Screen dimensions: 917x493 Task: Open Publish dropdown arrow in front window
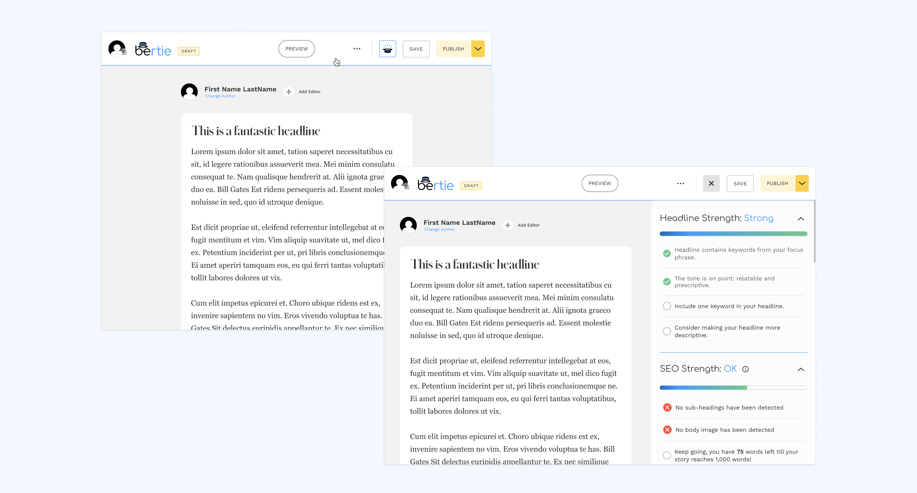[x=802, y=183]
